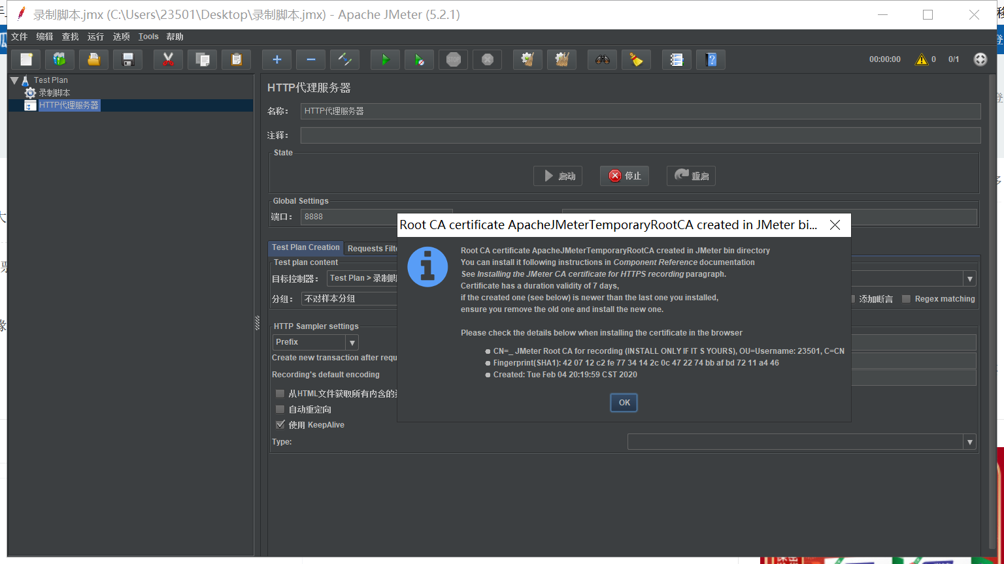Viewport: 1004px width, 564px height.
Task: Click the Clear All results icon
Action: pyautogui.click(x=562, y=59)
